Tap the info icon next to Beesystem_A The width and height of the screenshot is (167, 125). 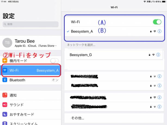(x=159, y=32)
